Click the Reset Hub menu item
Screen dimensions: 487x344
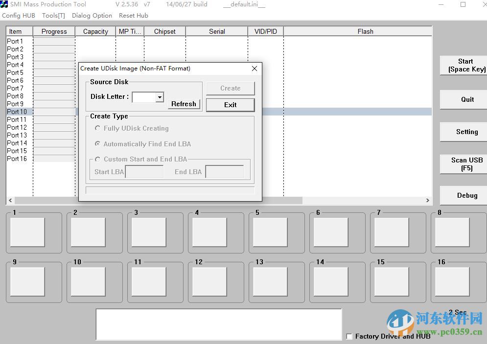coord(134,16)
